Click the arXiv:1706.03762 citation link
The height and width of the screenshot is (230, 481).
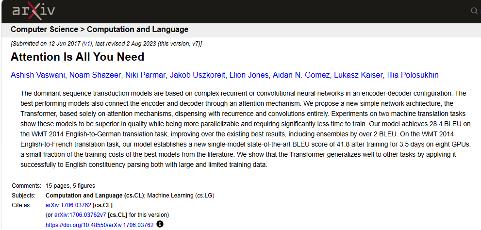pyautogui.click(x=68, y=205)
